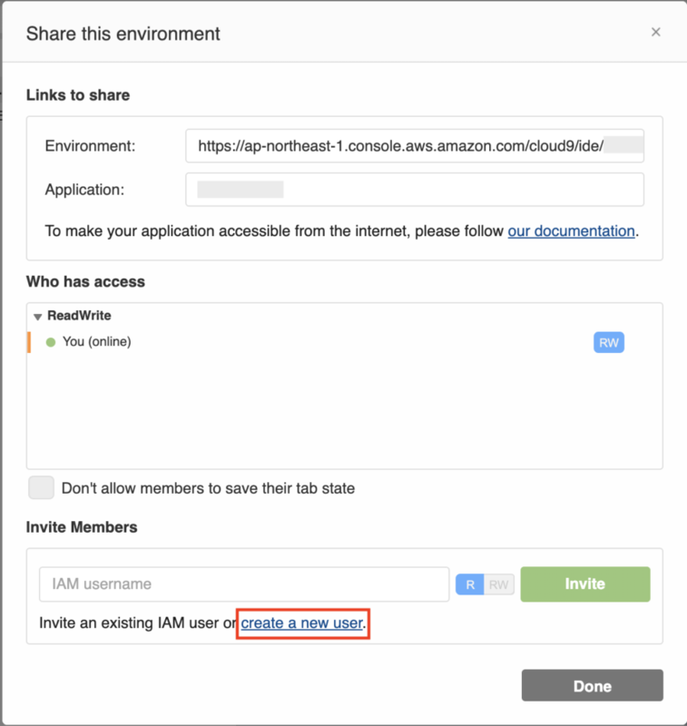This screenshot has width=687, height=726.
Task: Follow the 'create a new user' link
Action: [301, 623]
